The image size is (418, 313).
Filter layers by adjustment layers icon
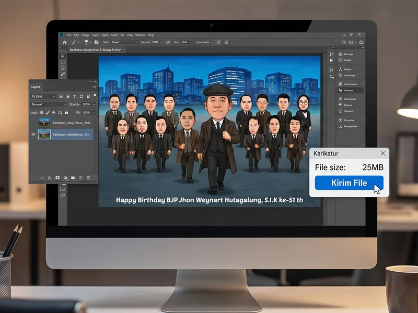[x=68, y=97]
